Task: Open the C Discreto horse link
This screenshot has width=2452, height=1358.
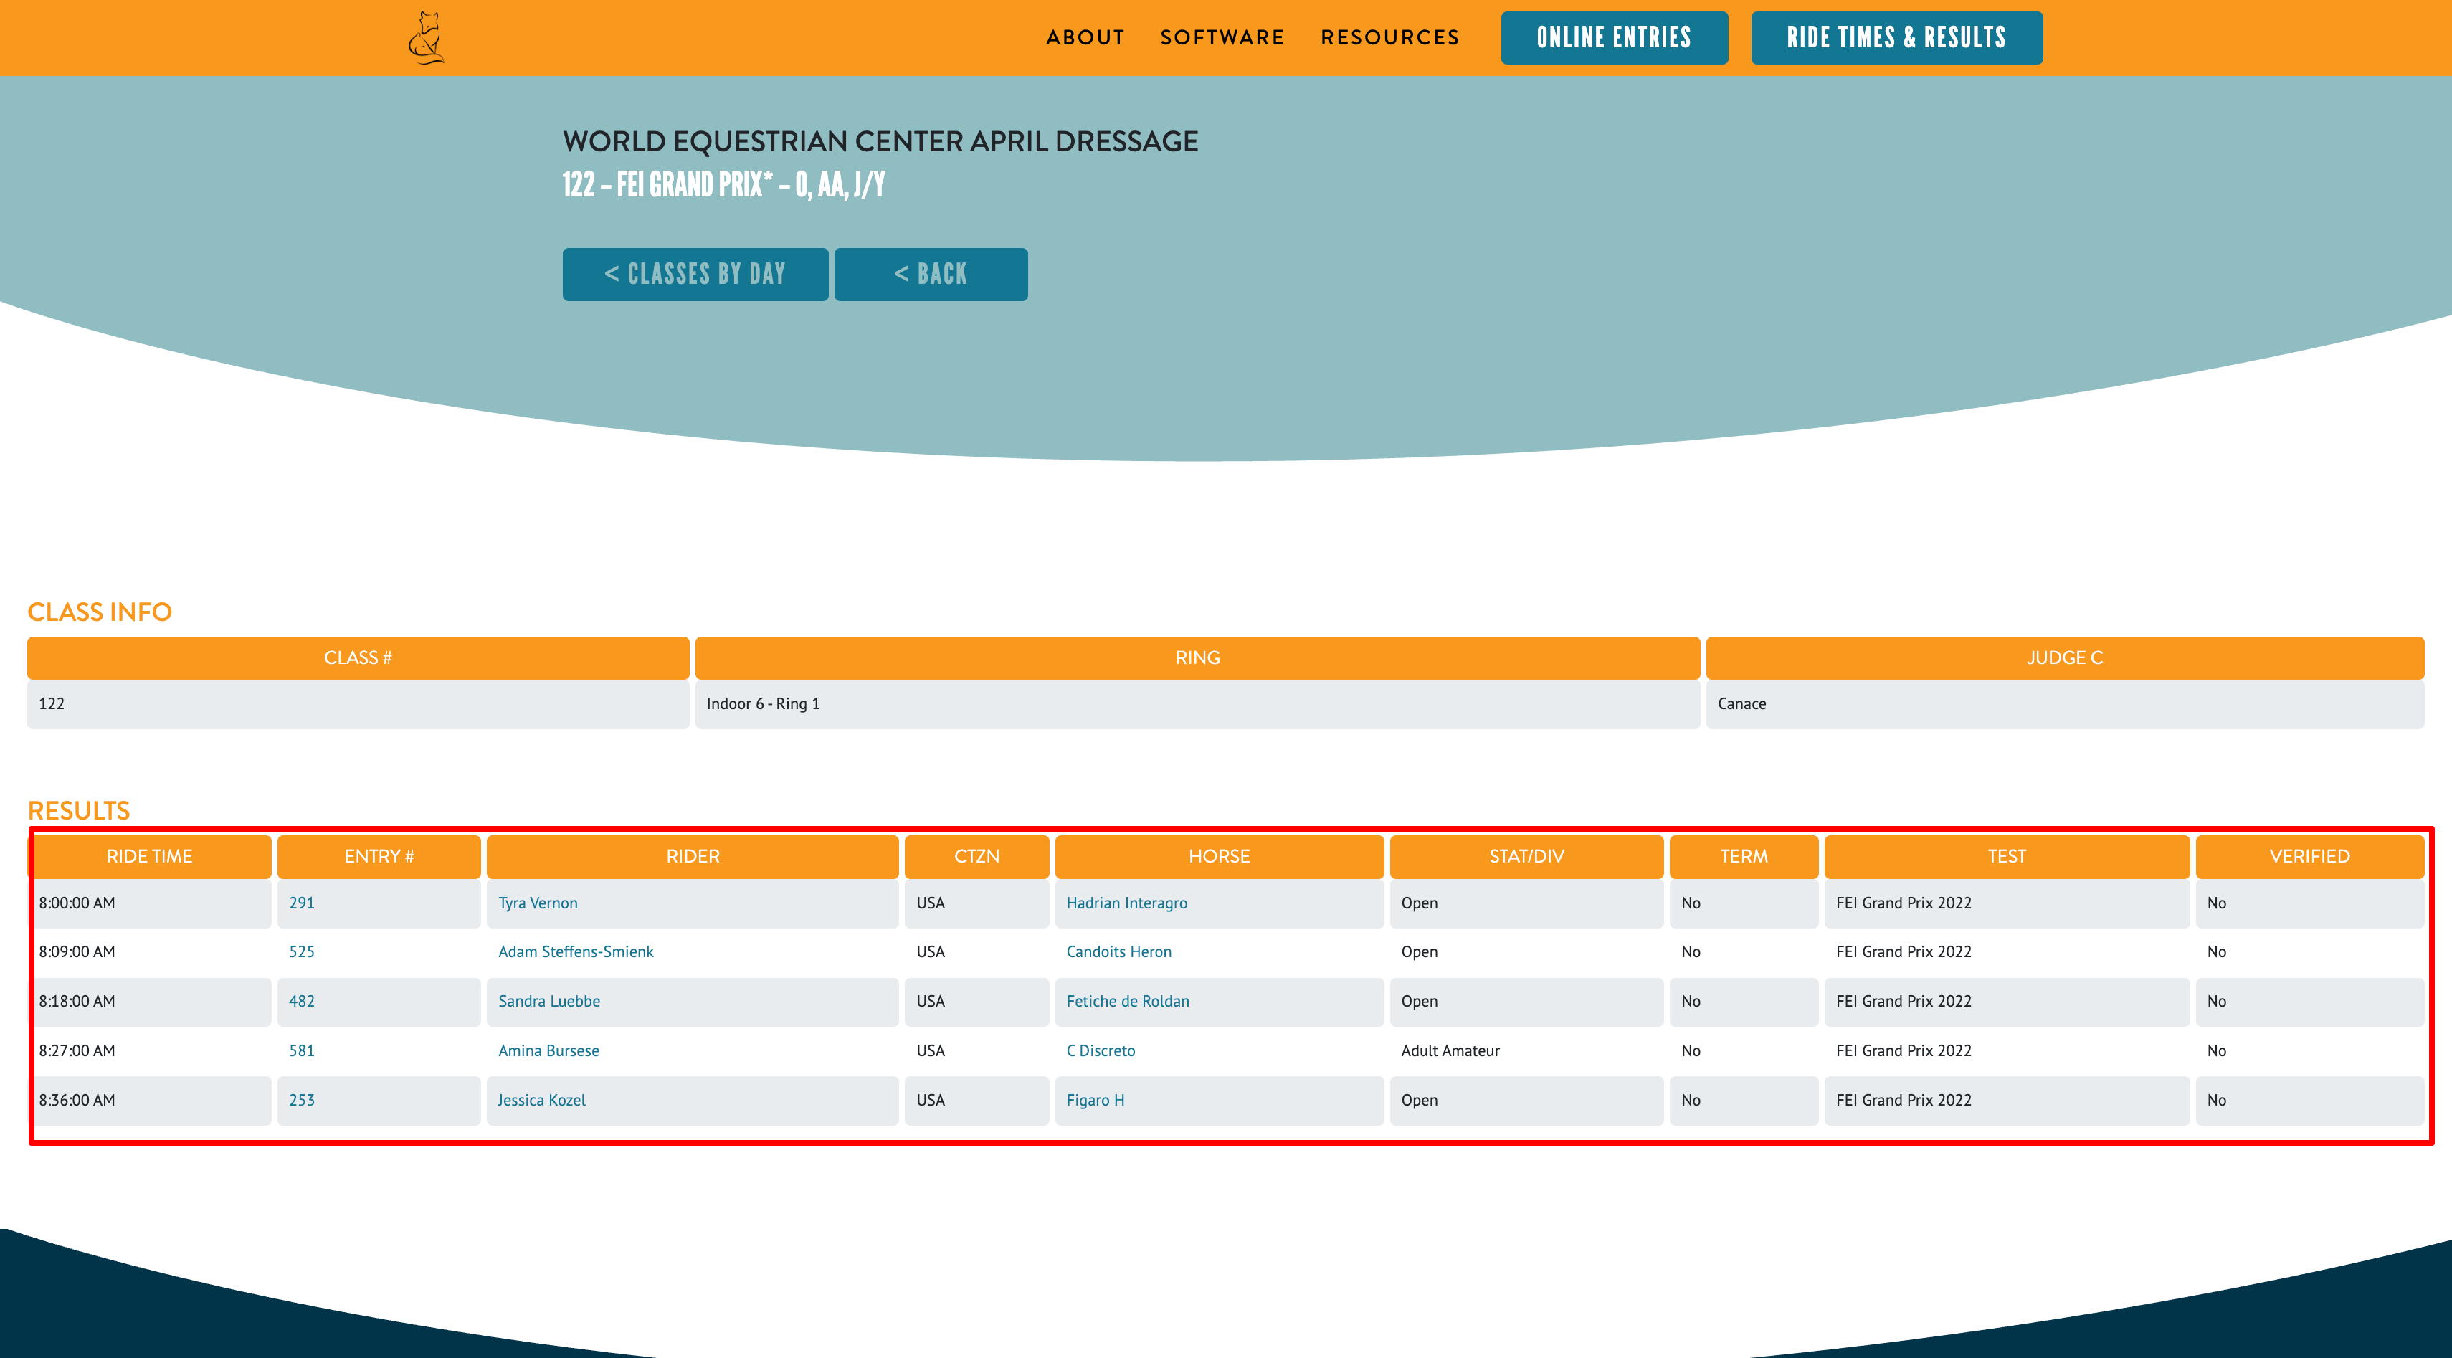Action: click(x=1101, y=1050)
